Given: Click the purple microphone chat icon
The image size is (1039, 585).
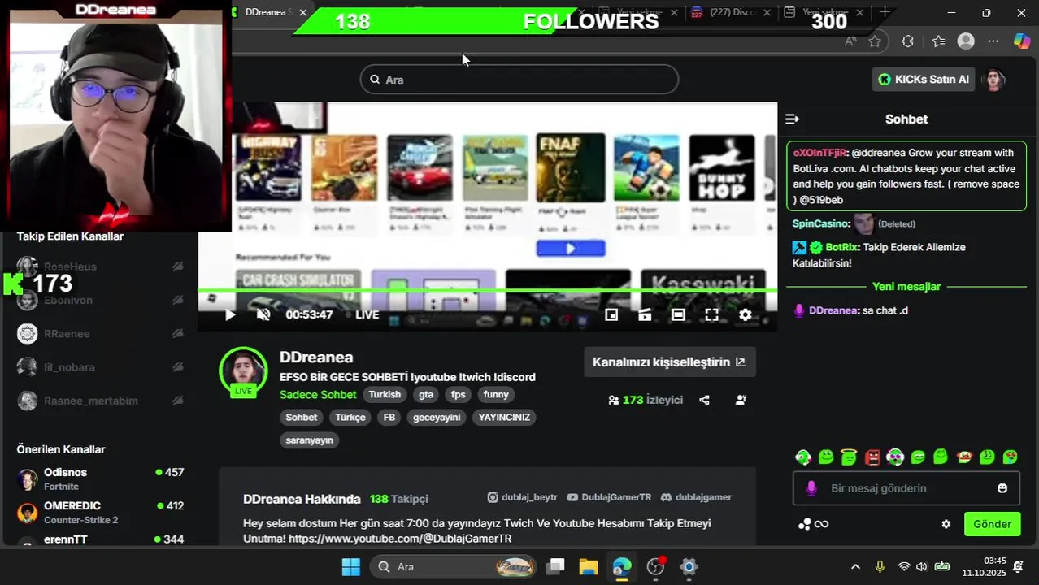Looking at the screenshot, I should (811, 488).
